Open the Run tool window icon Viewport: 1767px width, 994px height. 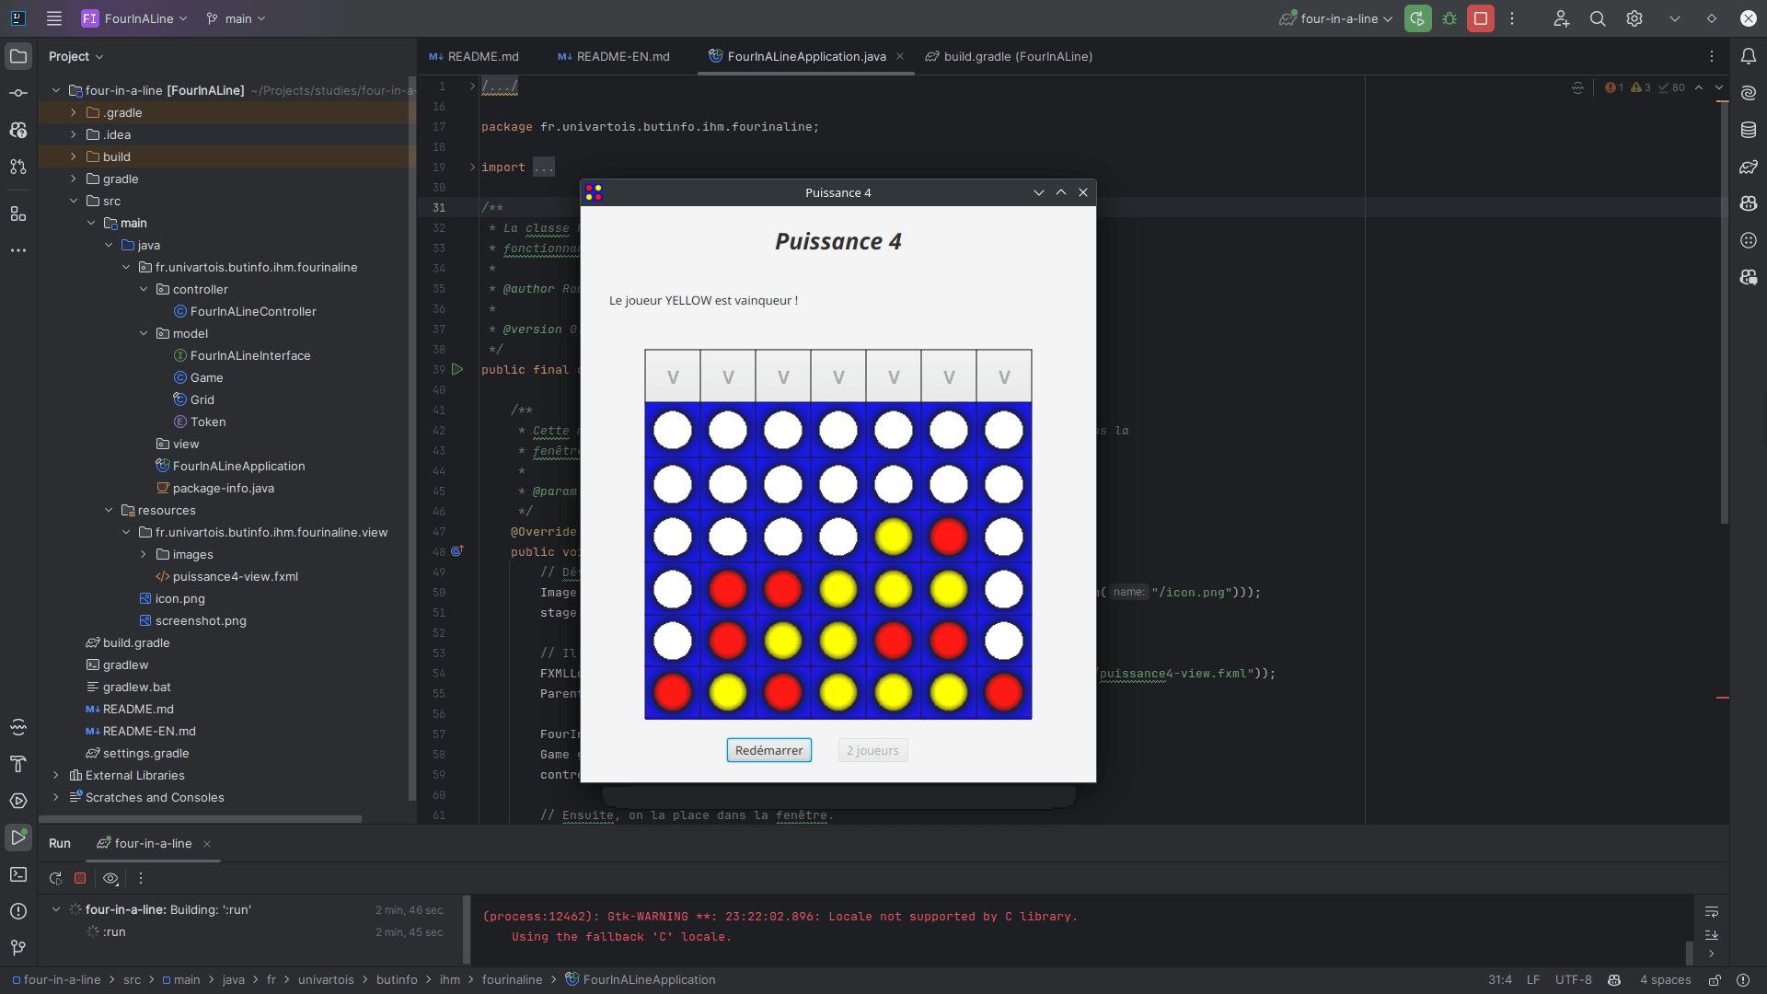click(18, 838)
